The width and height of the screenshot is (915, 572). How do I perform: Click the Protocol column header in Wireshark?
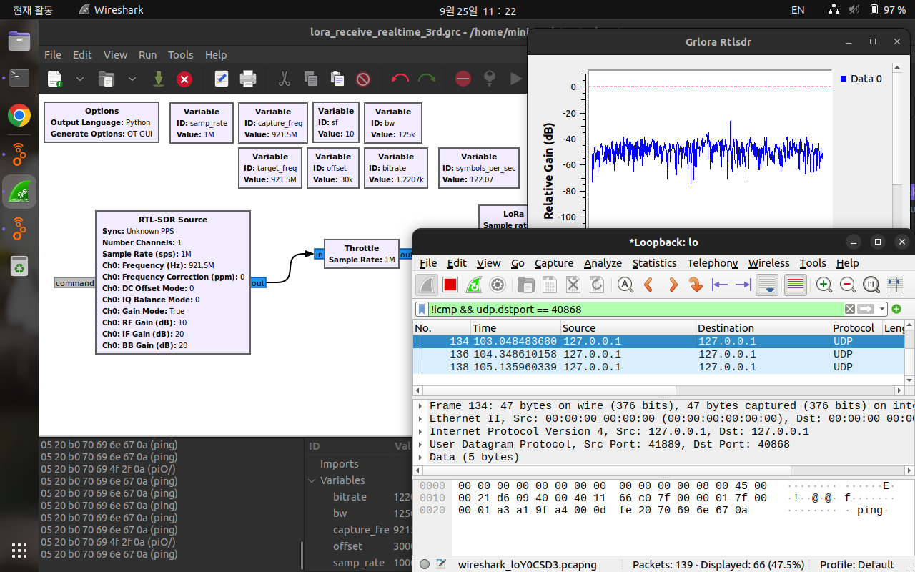(x=856, y=327)
